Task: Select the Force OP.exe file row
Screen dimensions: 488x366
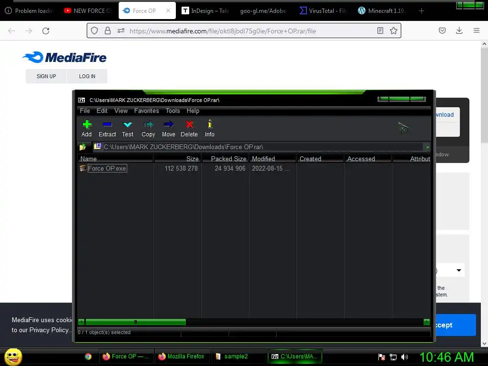Action: point(107,168)
